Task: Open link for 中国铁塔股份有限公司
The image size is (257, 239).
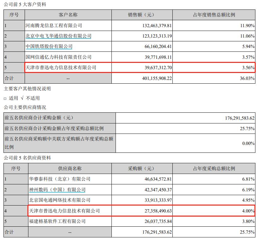Action: click(x=50, y=45)
